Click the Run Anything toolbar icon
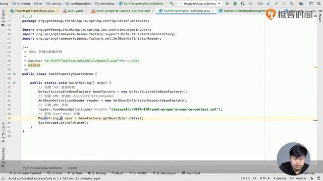323x181 pixels. [x=311, y=4]
